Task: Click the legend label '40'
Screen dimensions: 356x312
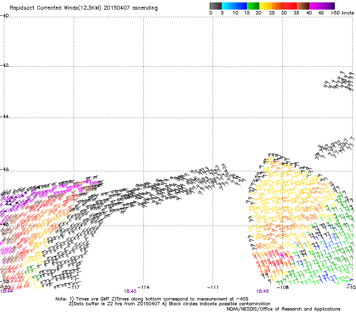Action: click(309, 13)
